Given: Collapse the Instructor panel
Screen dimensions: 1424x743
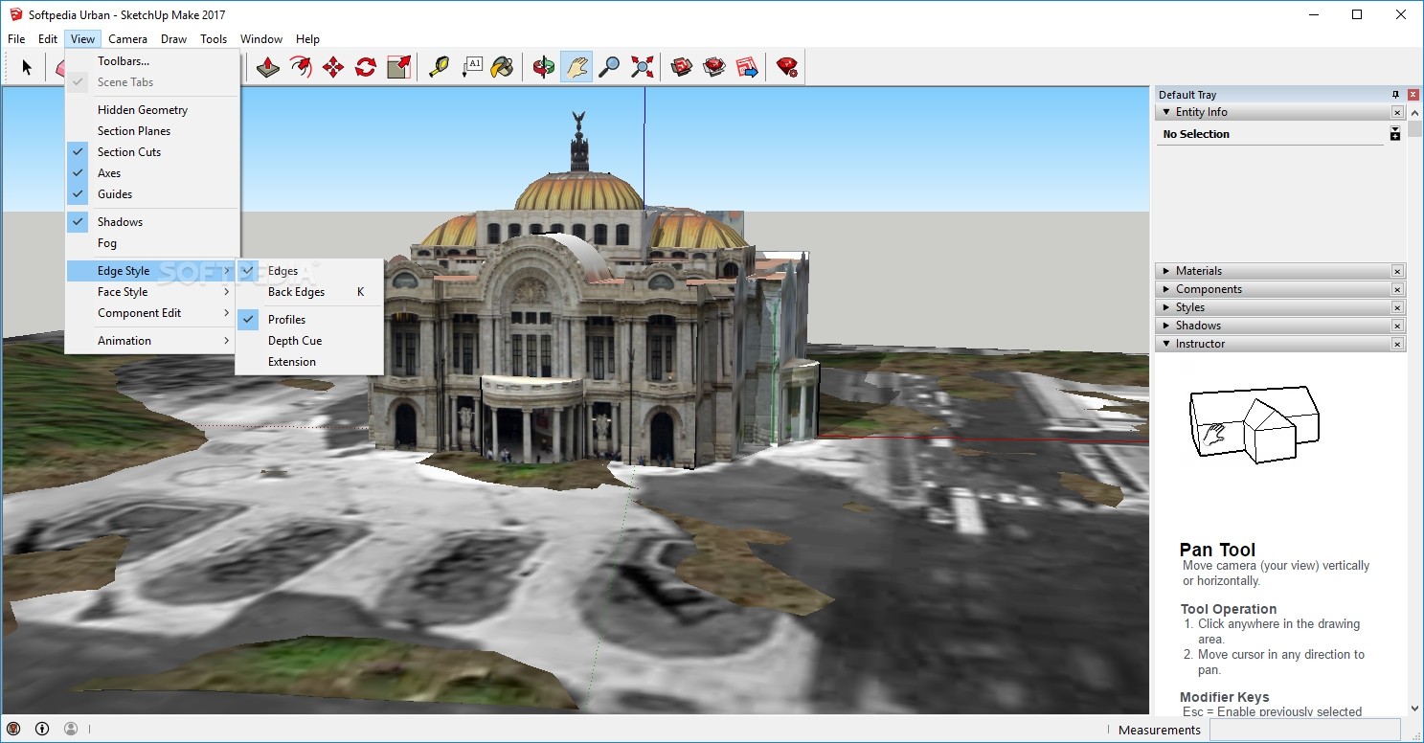Looking at the screenshot, I should pyautogui.click(x=1166, y=344).
